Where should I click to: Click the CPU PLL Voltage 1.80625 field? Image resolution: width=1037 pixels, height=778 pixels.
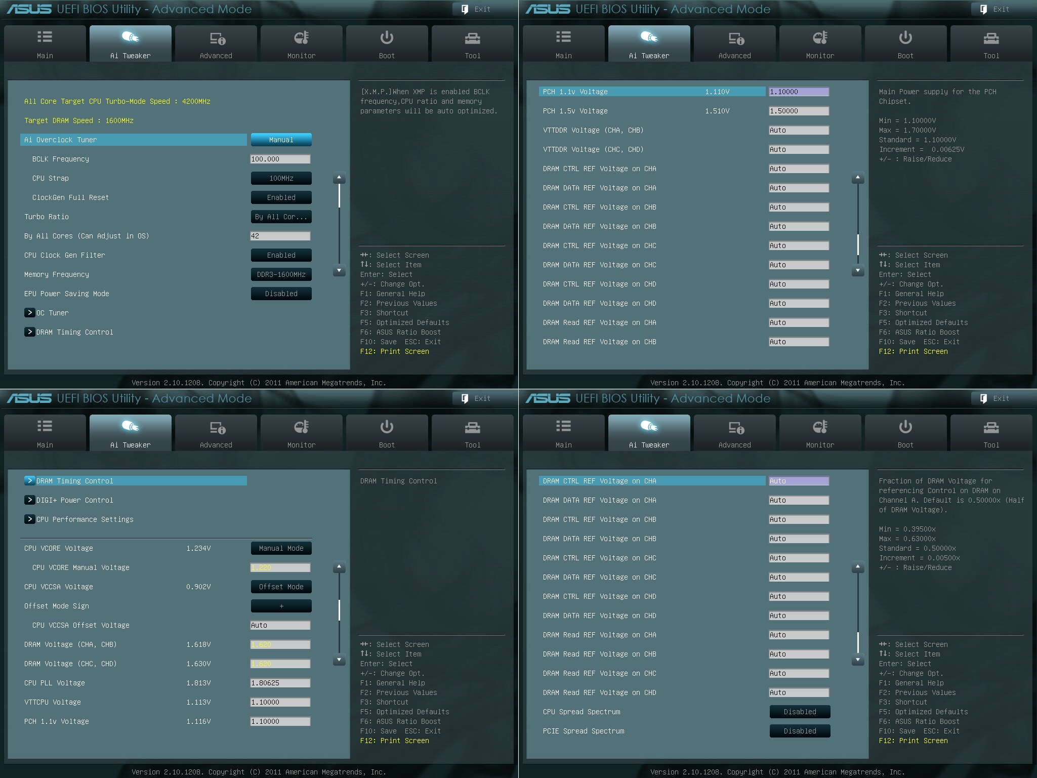tap(280, 683)
